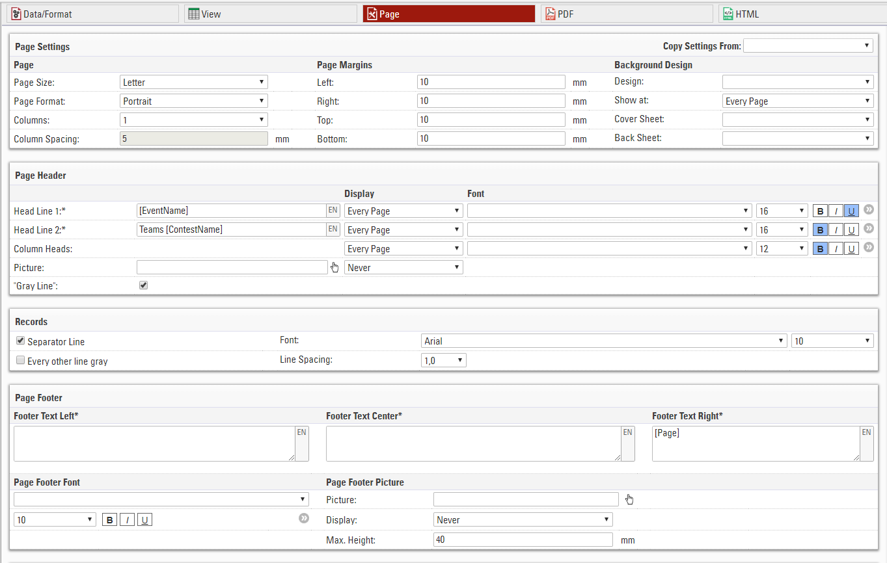Open Column Heads font dropdown
Image resolution: width=887 pixels, height=563 pixels.
point(610,249)
